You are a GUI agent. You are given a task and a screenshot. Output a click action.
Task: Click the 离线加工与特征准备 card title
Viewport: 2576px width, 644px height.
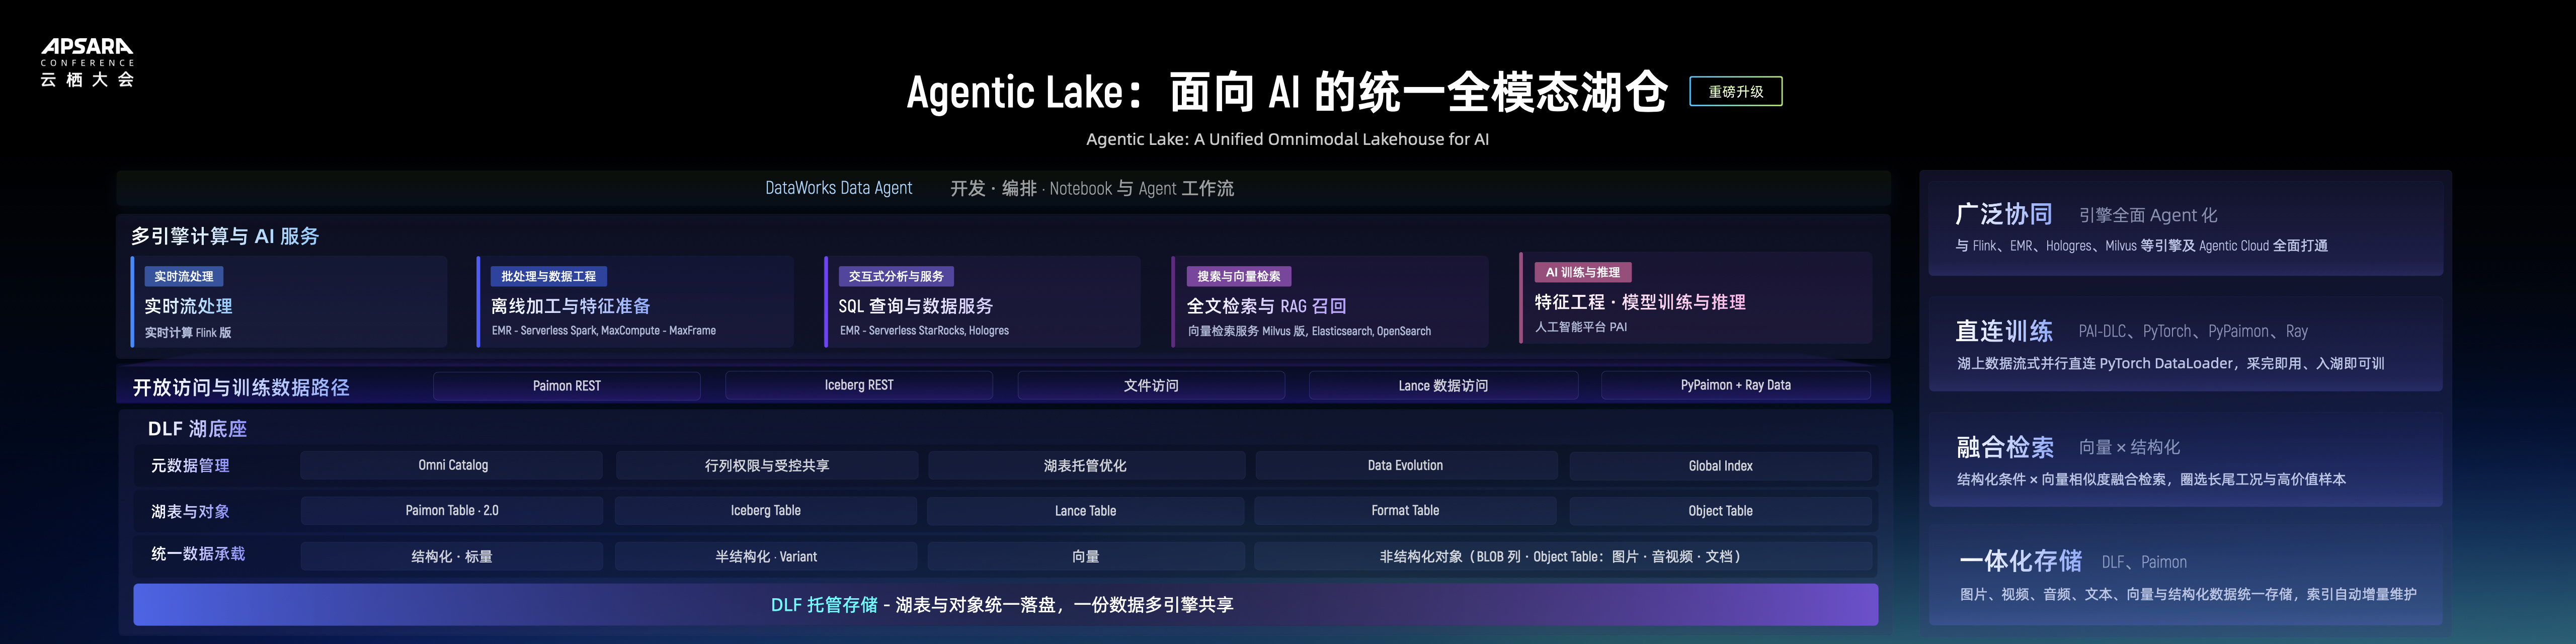click(571, 306)
